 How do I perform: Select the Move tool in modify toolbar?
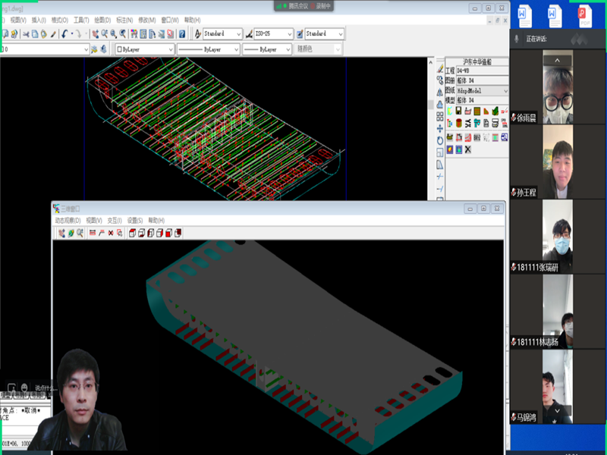(x=440, y=129)
